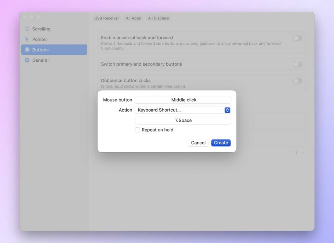
Task: Open General settings with the gear icon
Action: (x=27, y=60)
